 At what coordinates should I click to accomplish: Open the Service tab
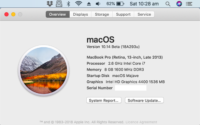coord(144,14)
